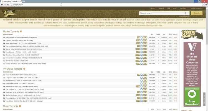Screen dimensions: 208x111
Task: Sort Movies Torrents by Age column
Action: (x=164, y=35)
